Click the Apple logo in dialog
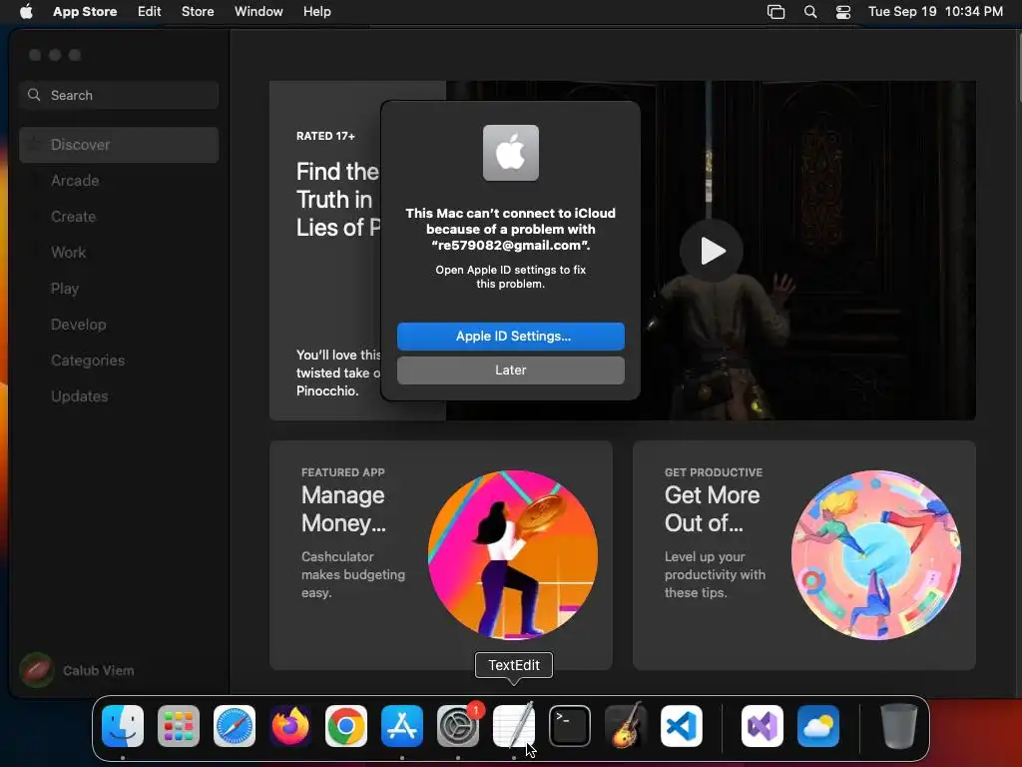The image size is (1022, 767). 510,153
